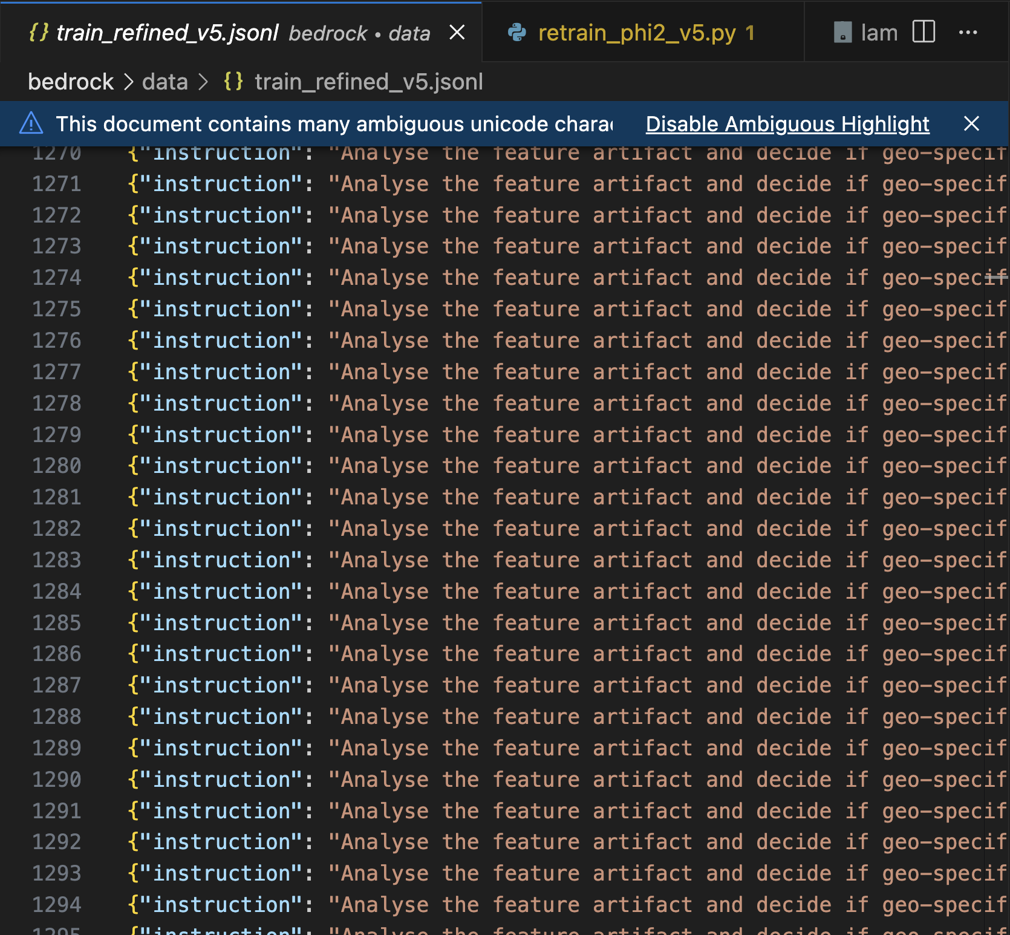Click the JSON braces icon in the breadcrumb

(x=233, y=82)
